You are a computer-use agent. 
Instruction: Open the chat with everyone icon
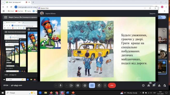coord(154,85)
